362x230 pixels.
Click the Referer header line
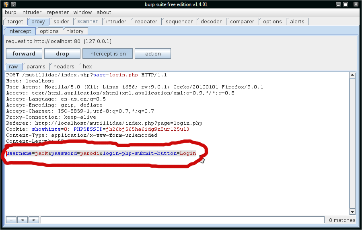pyautogui.click(x=104, y=123)
